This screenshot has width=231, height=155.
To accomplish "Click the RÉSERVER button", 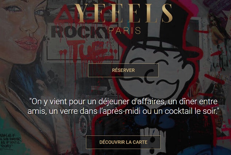I will coord(123,70).
